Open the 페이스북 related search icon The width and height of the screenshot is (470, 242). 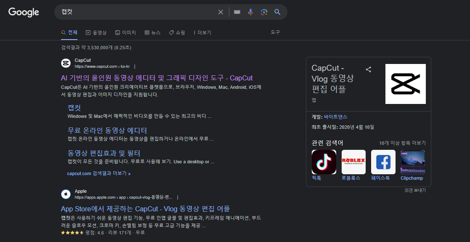tap(383, 162)
